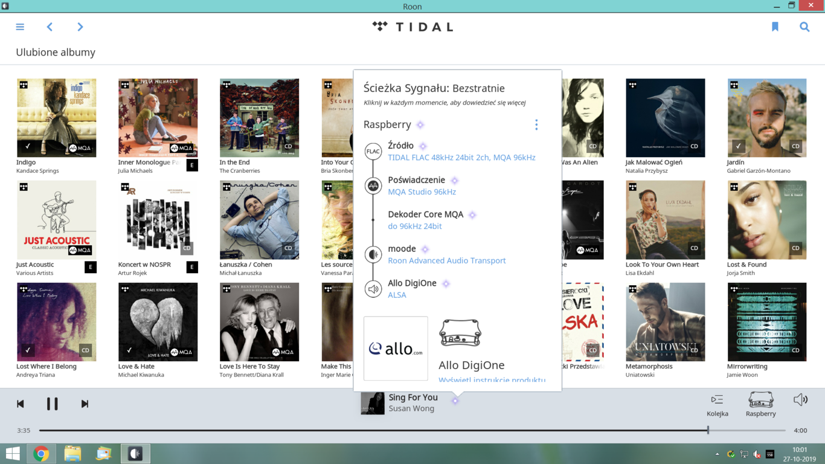Open Wyświetl instrukcje produktu link

[492, 380]
